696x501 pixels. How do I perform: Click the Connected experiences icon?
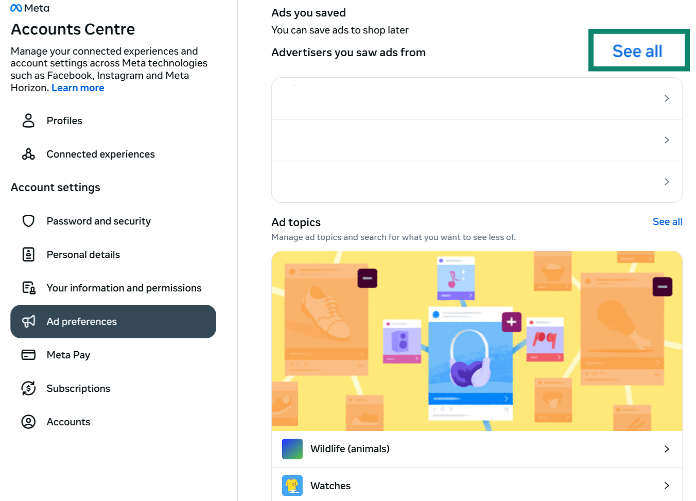[x=28, y=154]
